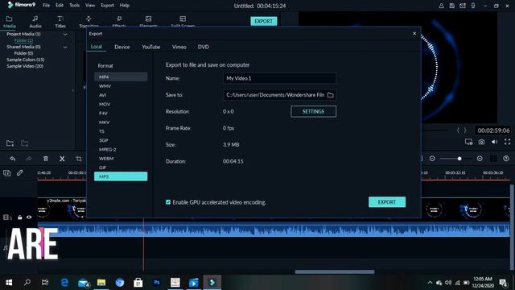Toggle the track eye visibility icon

pyautogui.click(x=29, y=217)
